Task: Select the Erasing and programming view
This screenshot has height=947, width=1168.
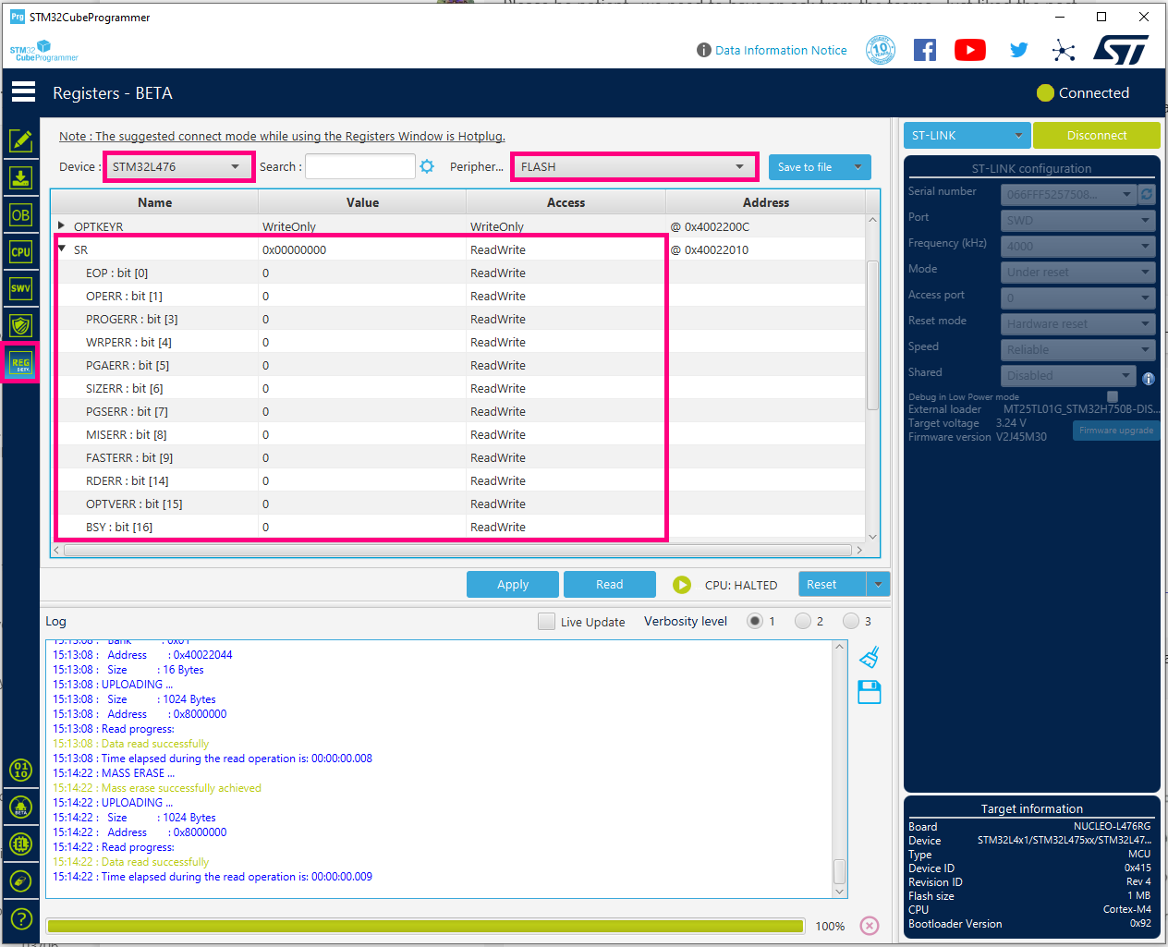Action: 21,177
